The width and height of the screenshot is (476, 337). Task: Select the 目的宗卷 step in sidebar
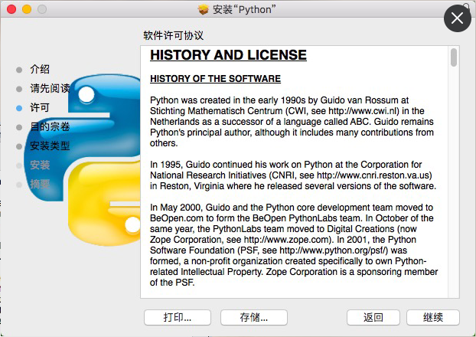(x=50, y=126)
